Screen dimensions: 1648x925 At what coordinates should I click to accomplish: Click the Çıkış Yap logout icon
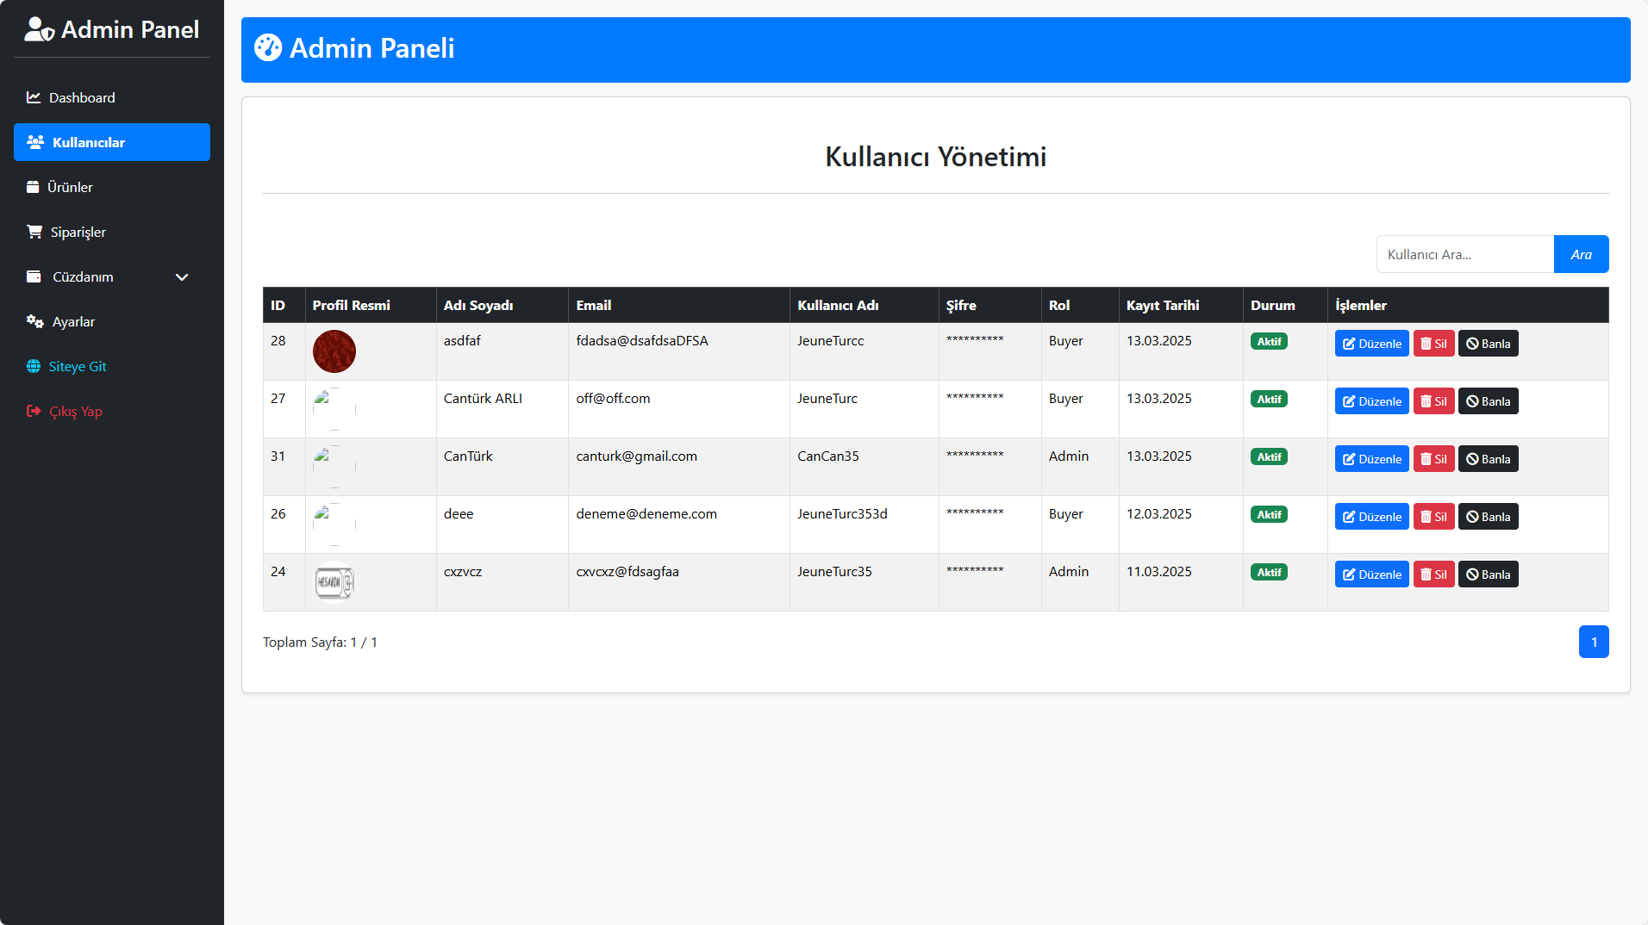(34, 411)
